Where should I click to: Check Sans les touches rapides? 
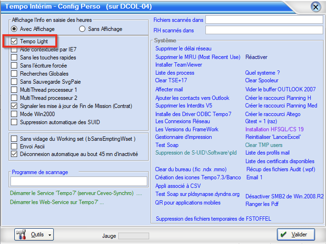(x=14, y=58)
